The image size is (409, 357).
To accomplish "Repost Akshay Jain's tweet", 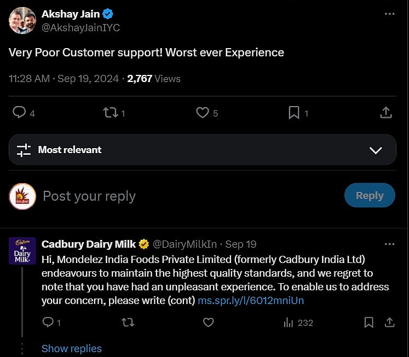I will 111,113.
